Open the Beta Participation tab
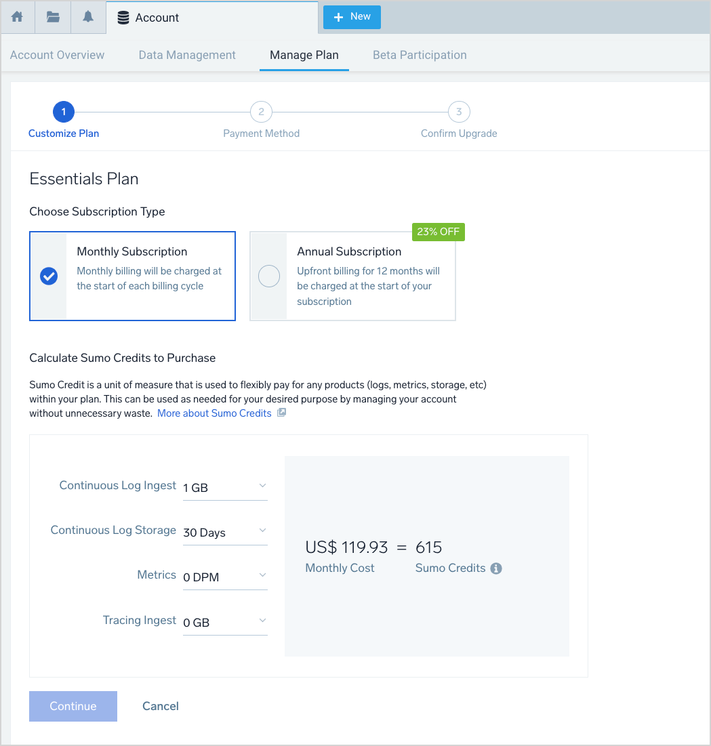Image resolution: width=711 pixels, height=746 pixels. (x=420, y=56)
